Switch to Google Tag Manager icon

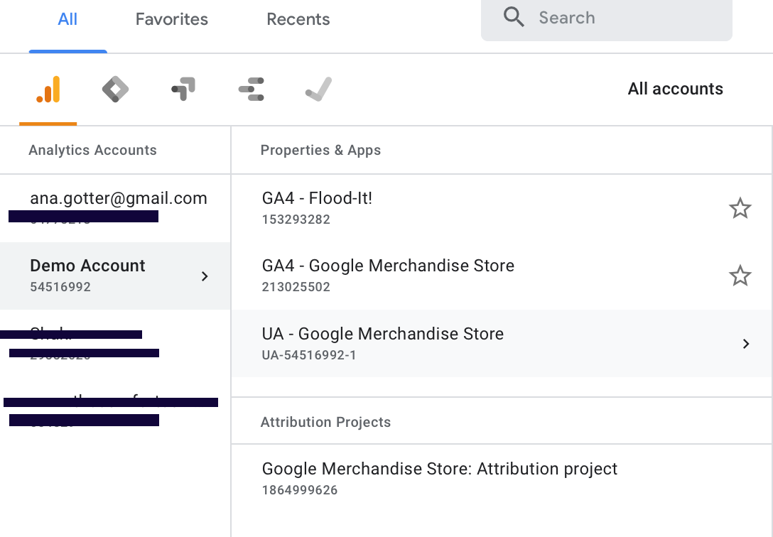(115, 89)
